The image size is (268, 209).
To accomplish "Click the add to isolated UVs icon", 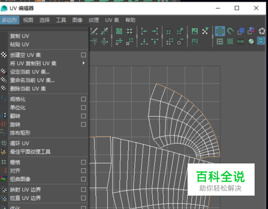I will pyautogui.click(x=180, y=31).
